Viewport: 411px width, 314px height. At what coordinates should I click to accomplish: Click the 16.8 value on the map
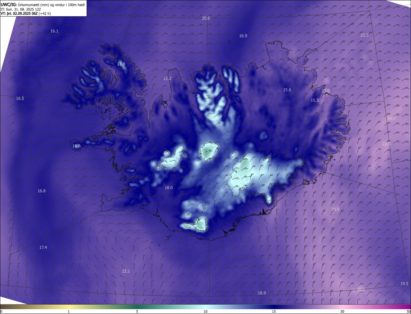pyautogui.click(x=41, y=191)
